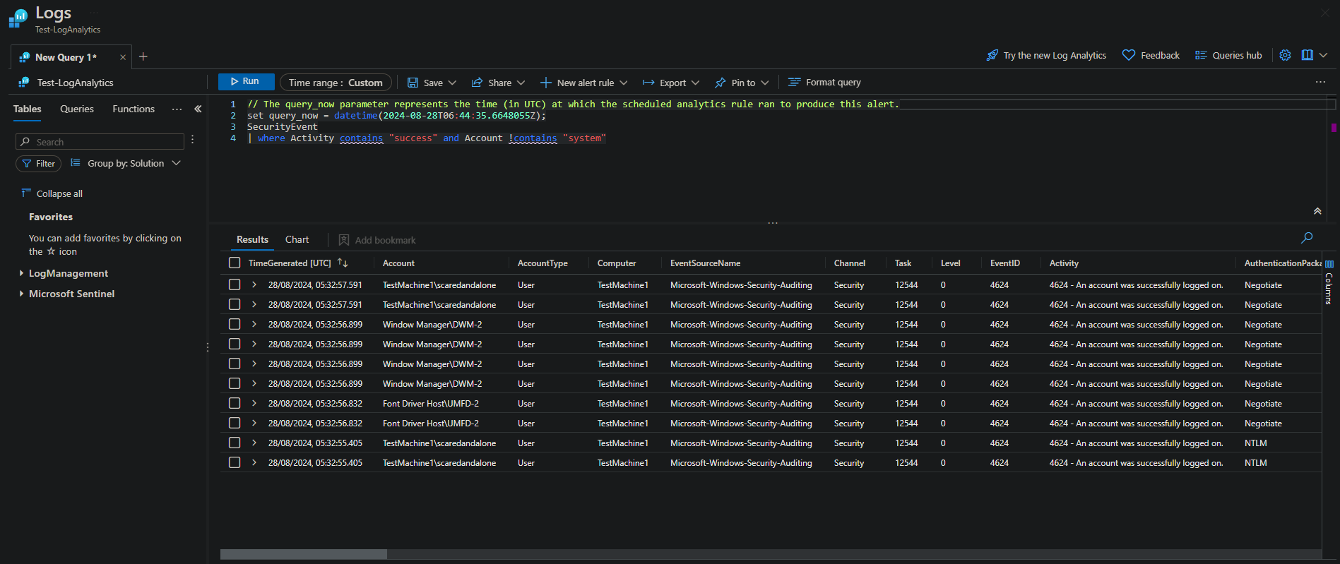Viewport: 1340px width, 564px height.
Task: Run the query
Action: coord(246,82)
